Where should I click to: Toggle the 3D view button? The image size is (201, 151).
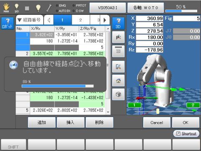point(119,23)
